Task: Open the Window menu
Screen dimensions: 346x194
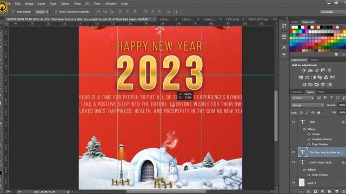Action: [x=110, y=4]
